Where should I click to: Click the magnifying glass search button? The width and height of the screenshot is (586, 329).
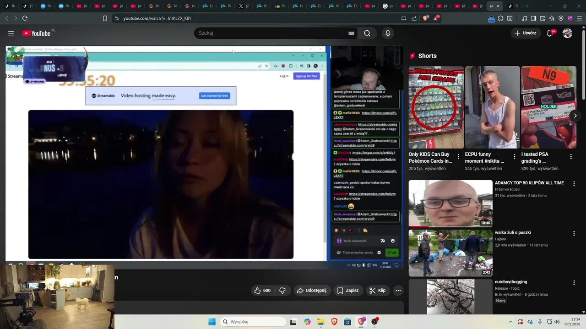pyautogui.click(x=367, y=33)
